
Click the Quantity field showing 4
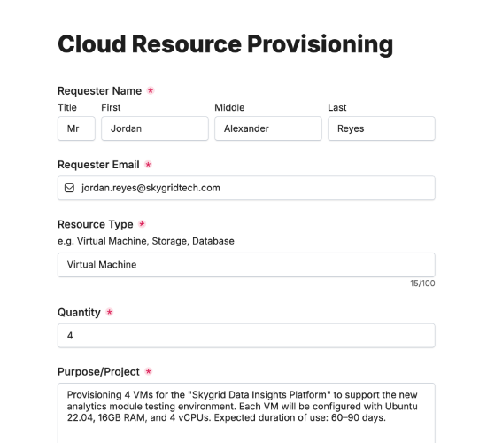[246, 336]
